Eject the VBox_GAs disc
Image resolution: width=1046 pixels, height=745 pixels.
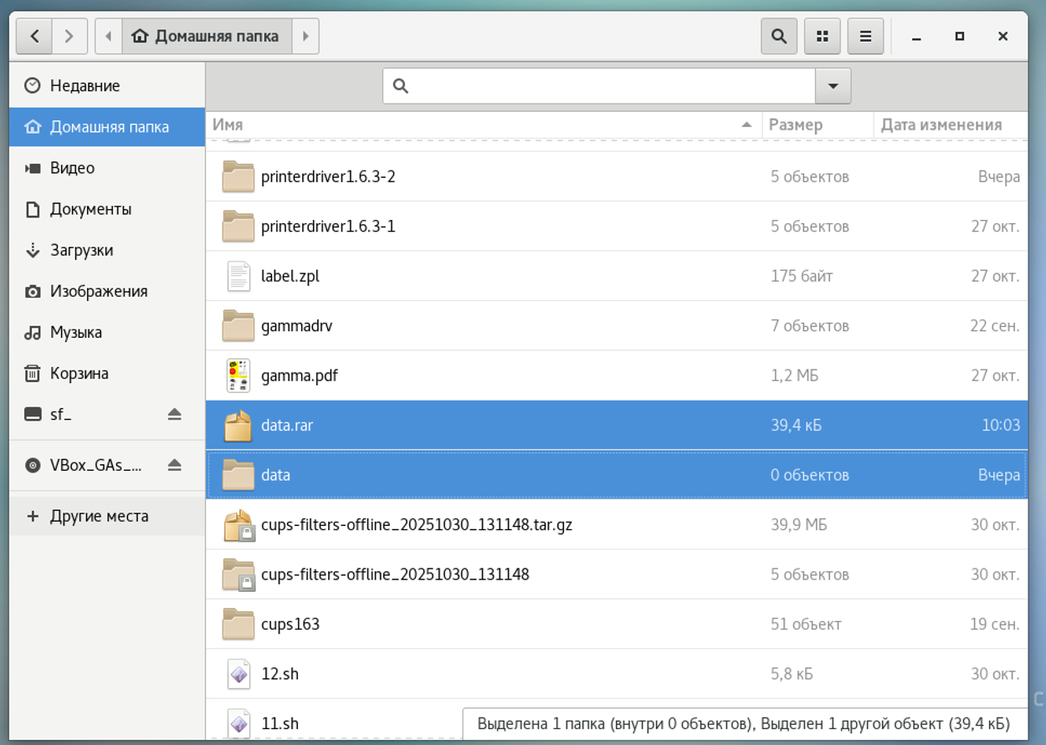(174, 466)
